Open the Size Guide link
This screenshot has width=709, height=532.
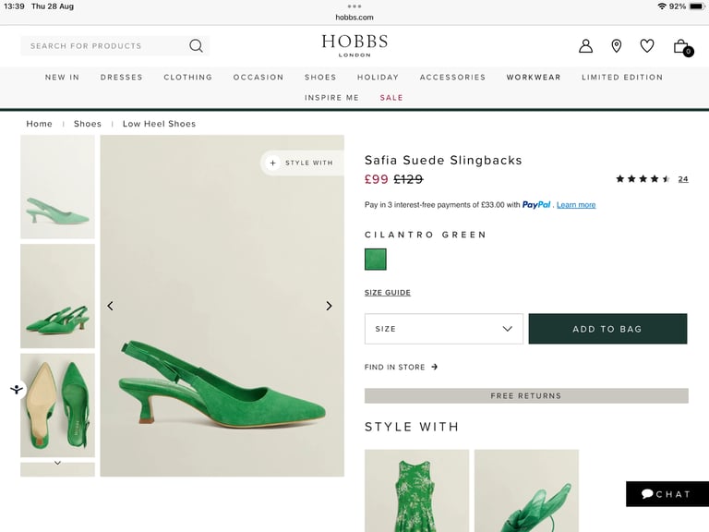click(x=388, y=293)
